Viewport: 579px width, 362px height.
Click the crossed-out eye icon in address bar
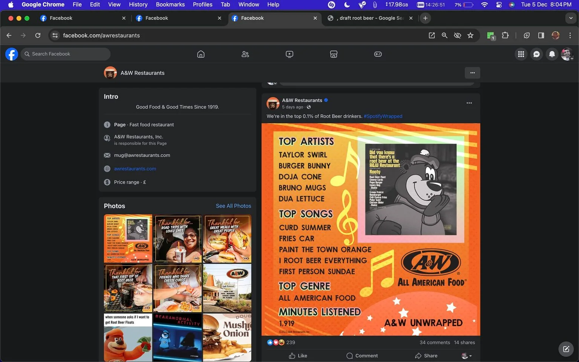(x=457, y=35)
